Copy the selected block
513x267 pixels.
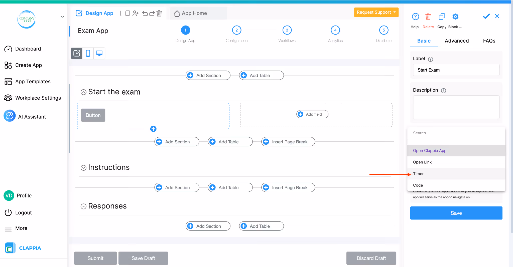click(442, 17)
